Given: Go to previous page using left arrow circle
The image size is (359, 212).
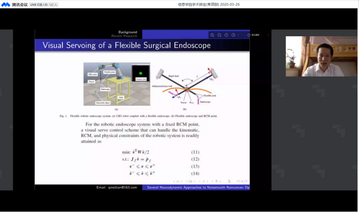Looking at the screenshot, I should (226, 35).
